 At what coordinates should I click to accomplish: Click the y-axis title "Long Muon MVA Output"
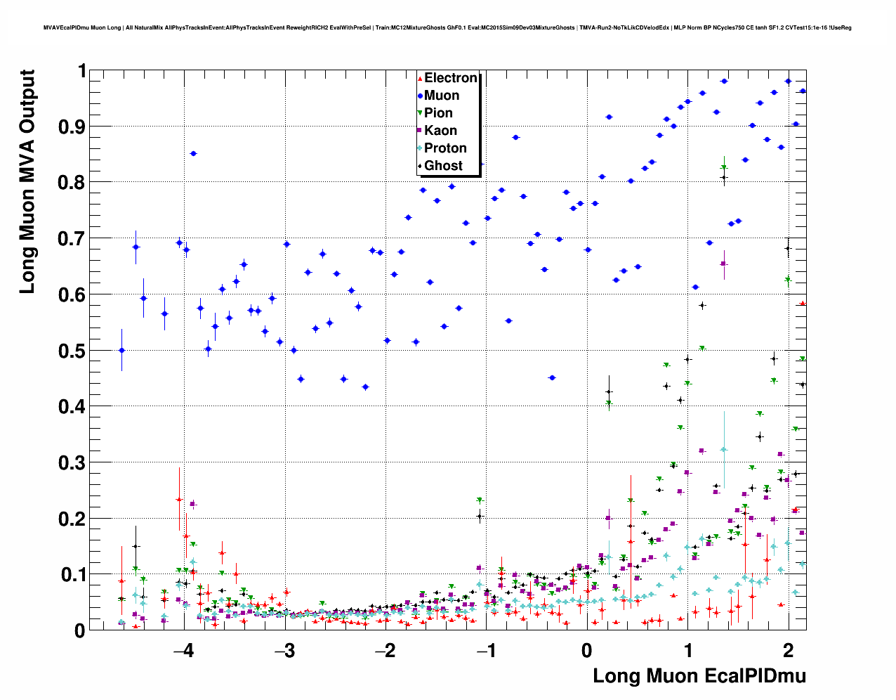[x=27, y=181]
